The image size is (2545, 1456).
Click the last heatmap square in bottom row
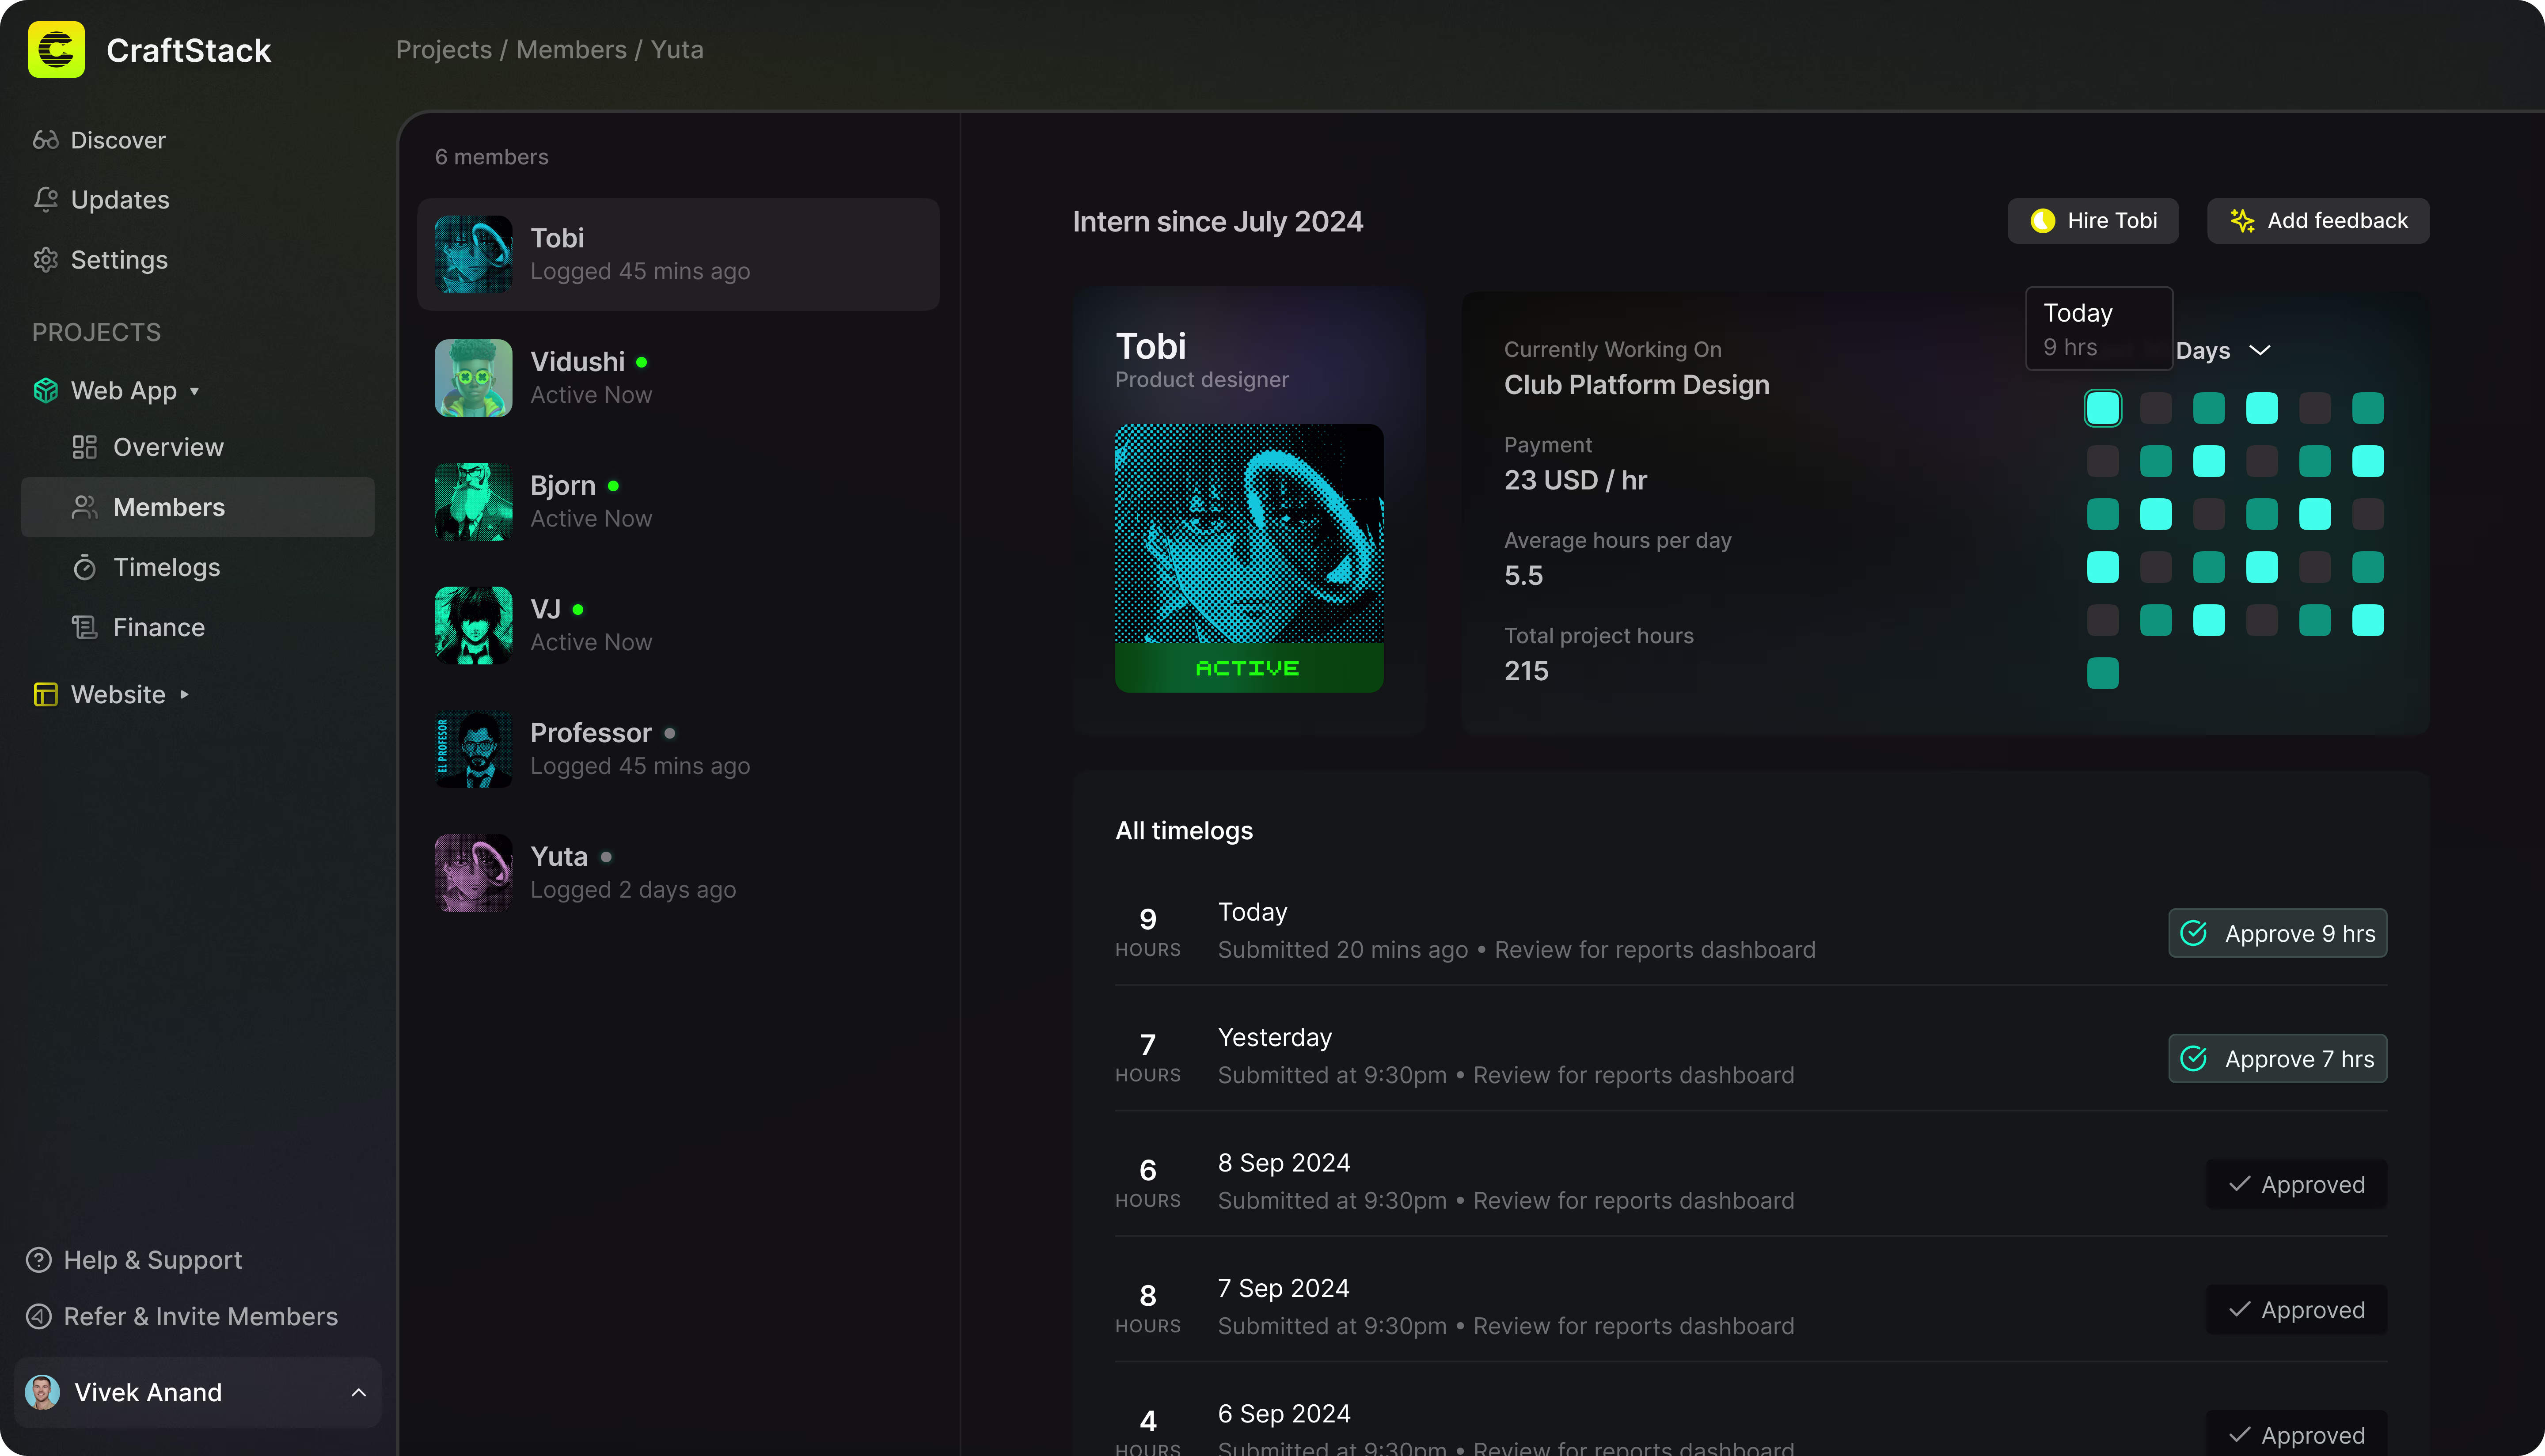coord(2103,673)
